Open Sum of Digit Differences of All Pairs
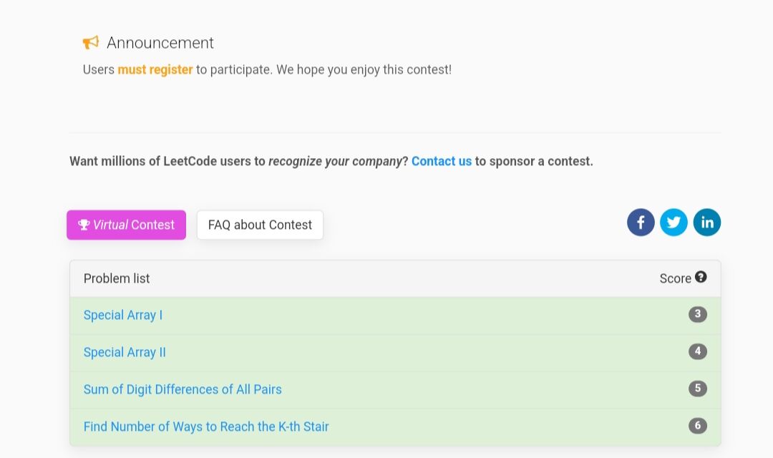Screen dimensions: 773x458 (x=183, y=389)
